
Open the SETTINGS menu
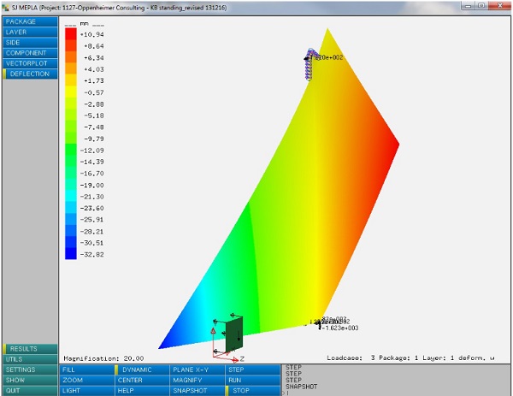pyautogui.click(x=30, y=369)
